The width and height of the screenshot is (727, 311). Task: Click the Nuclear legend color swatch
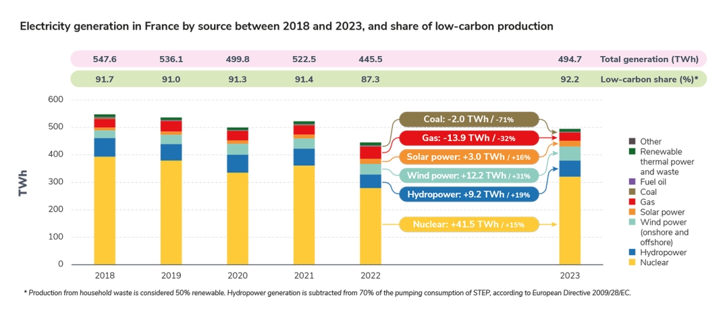tap(632, 263)
